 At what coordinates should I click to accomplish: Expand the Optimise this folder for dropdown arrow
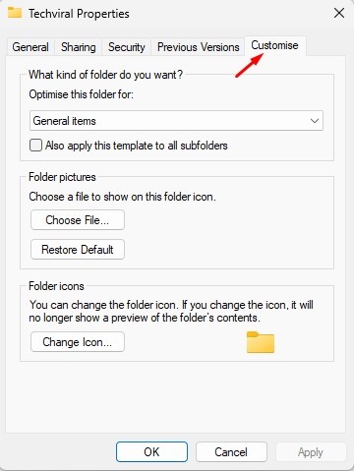click(x=315, y=121)
